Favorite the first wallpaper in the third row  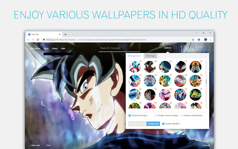tap(140, 89)
